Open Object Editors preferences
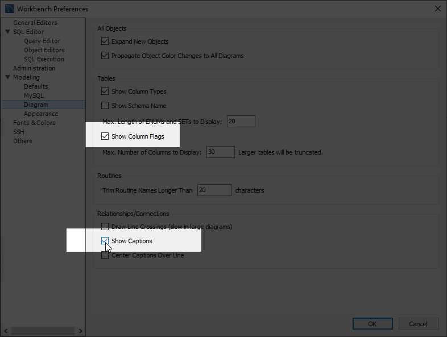Viewport: 447px width, 337px height. coord(44,50)
